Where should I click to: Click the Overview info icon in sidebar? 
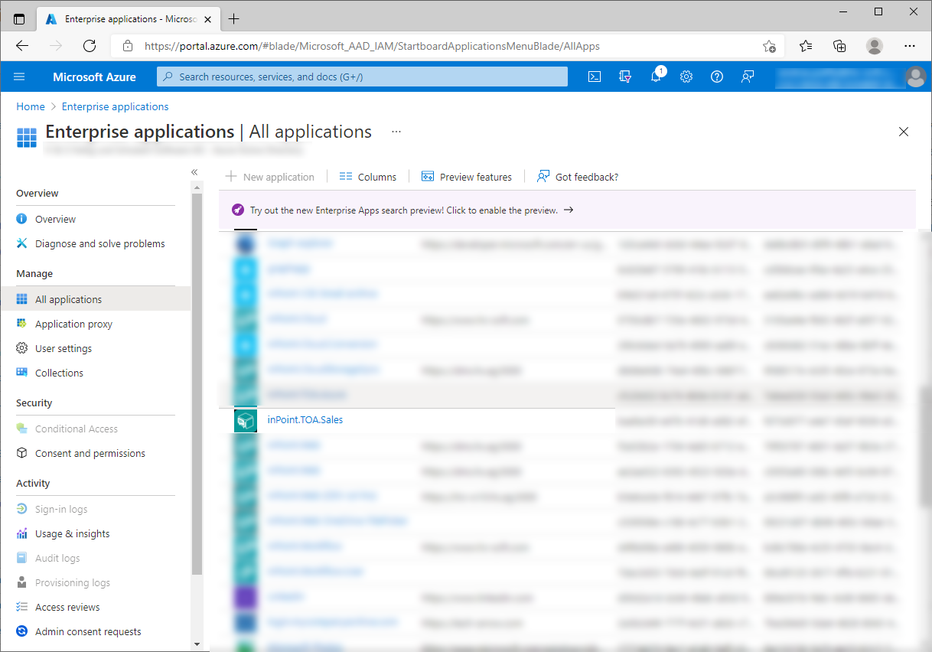point(21,219)
